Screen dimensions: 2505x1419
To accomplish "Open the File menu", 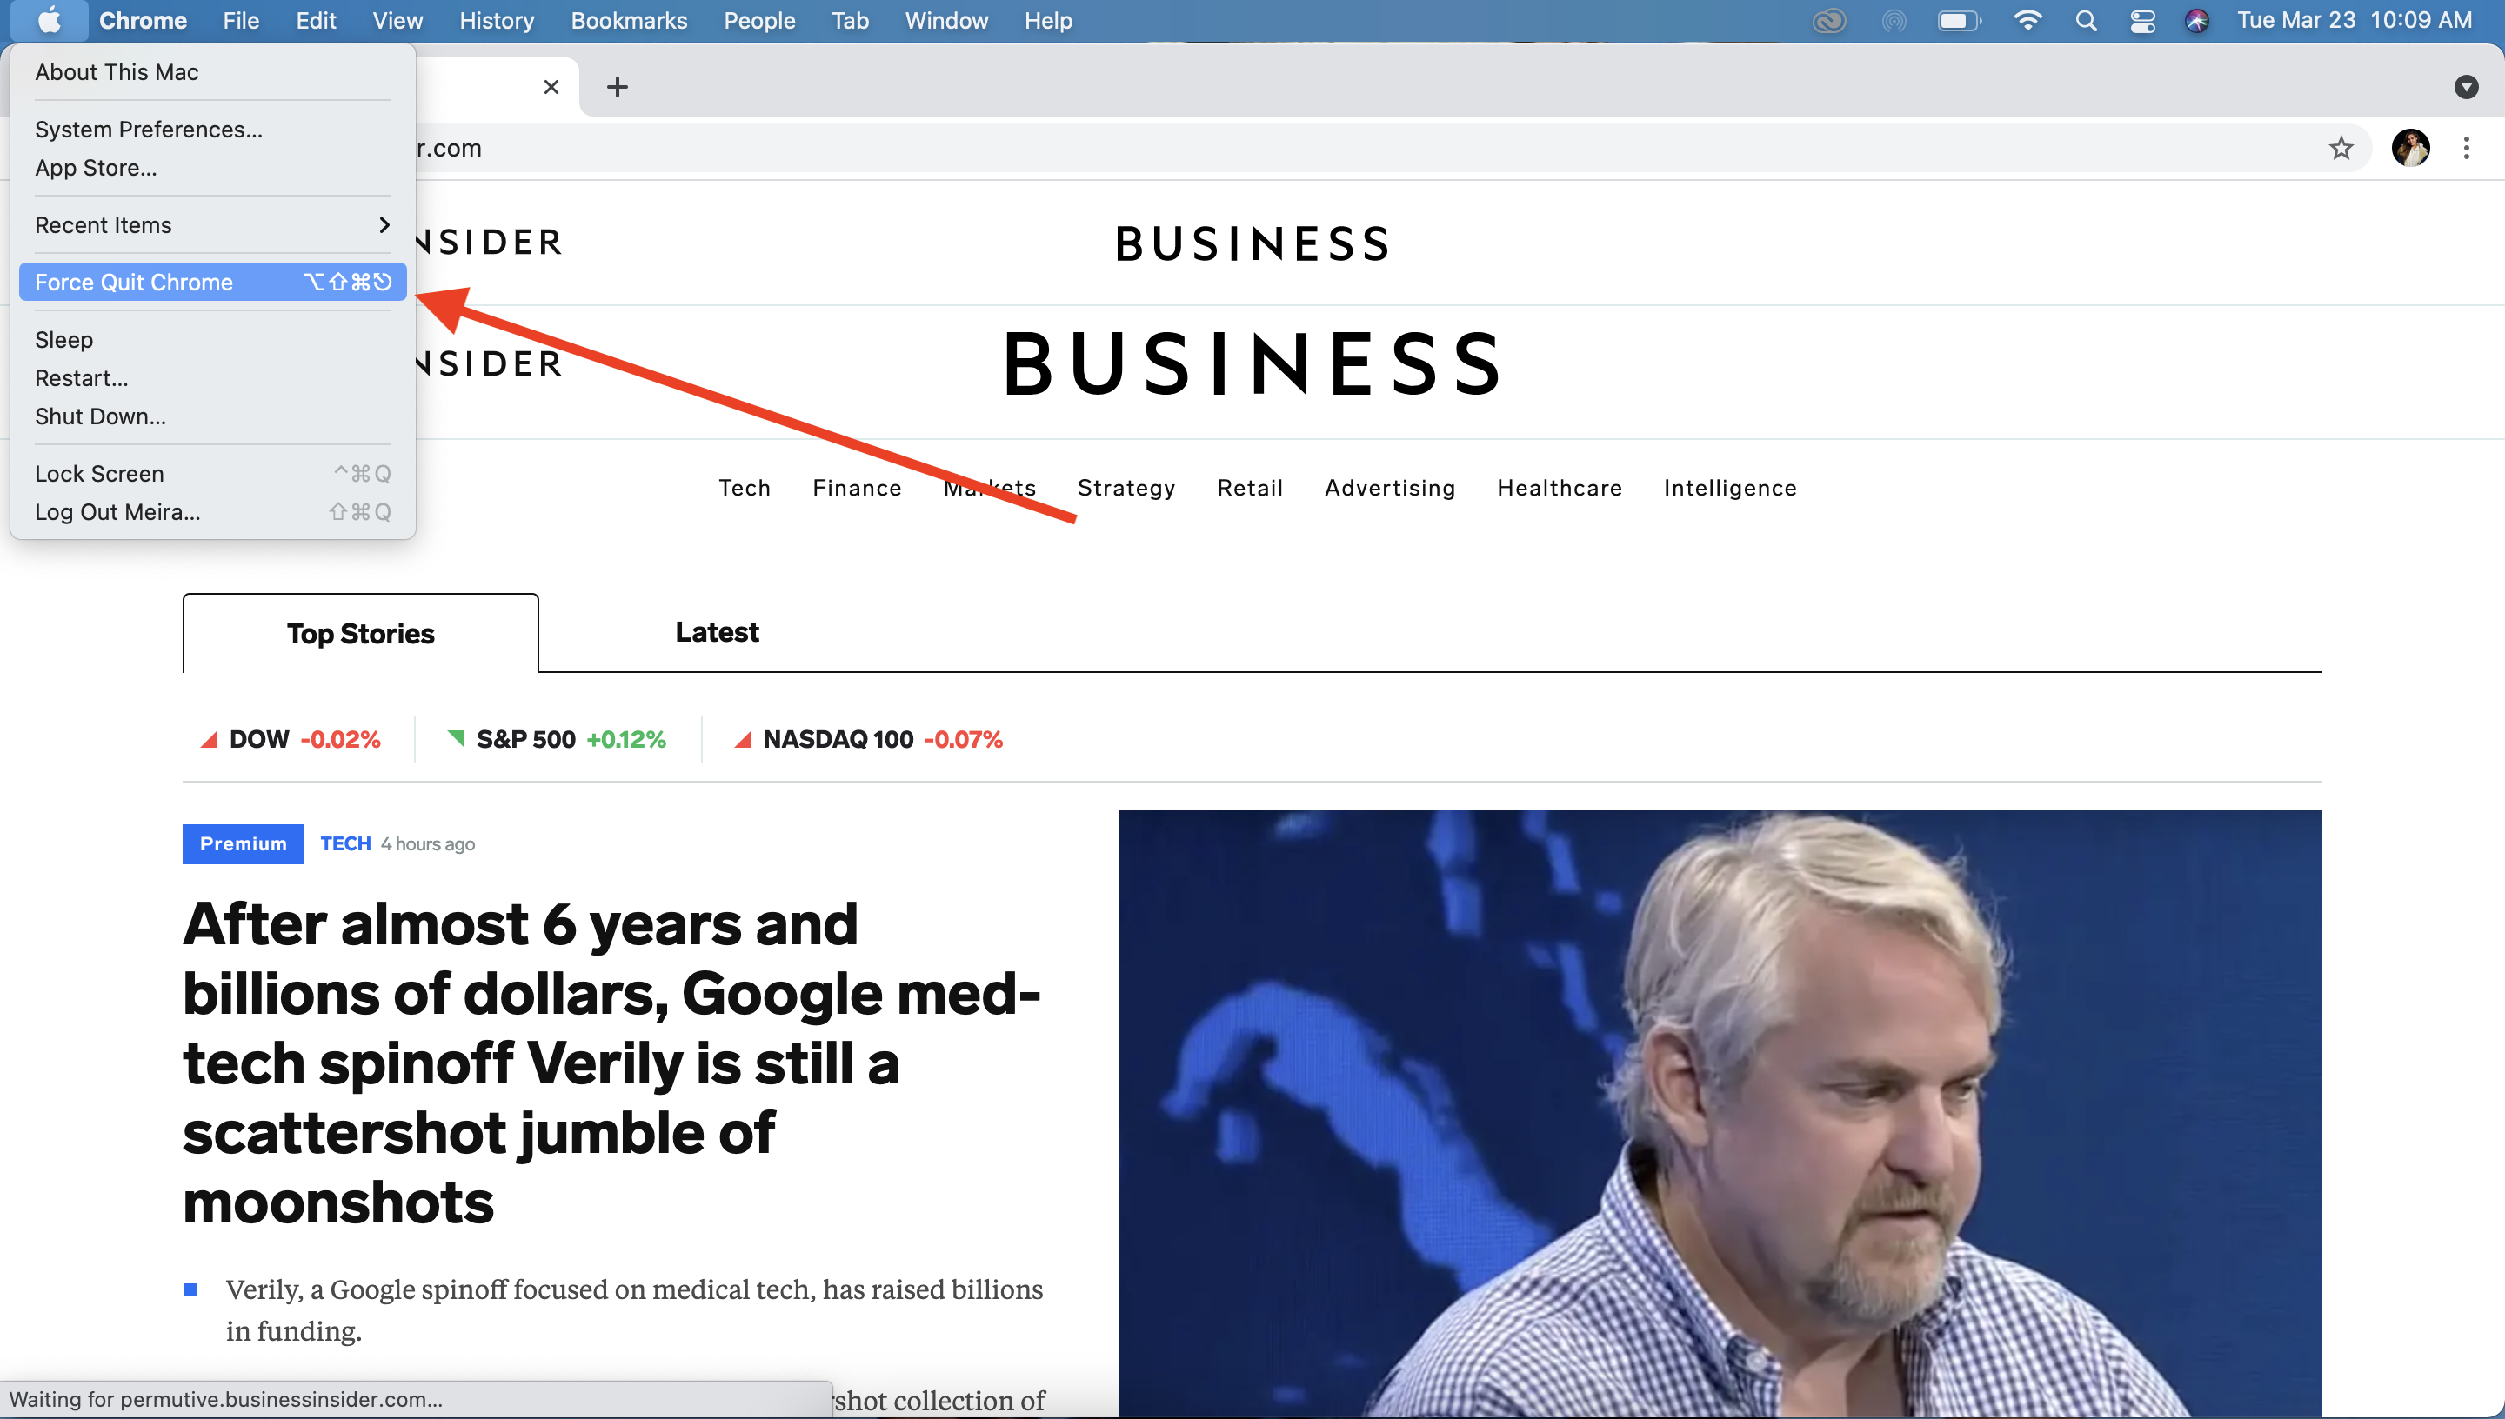I will pos(241,21).
